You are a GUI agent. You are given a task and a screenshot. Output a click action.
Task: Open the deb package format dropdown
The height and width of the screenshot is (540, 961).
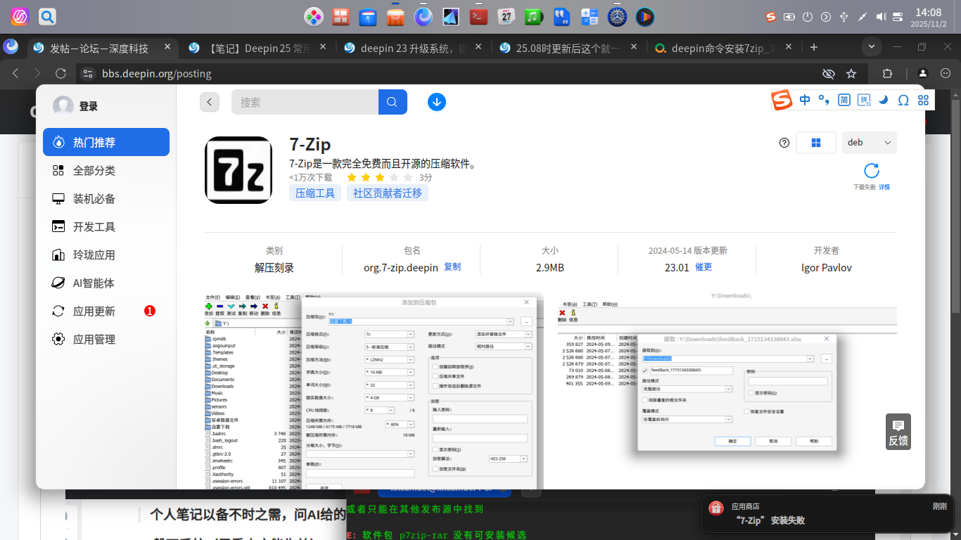(870, 143)
